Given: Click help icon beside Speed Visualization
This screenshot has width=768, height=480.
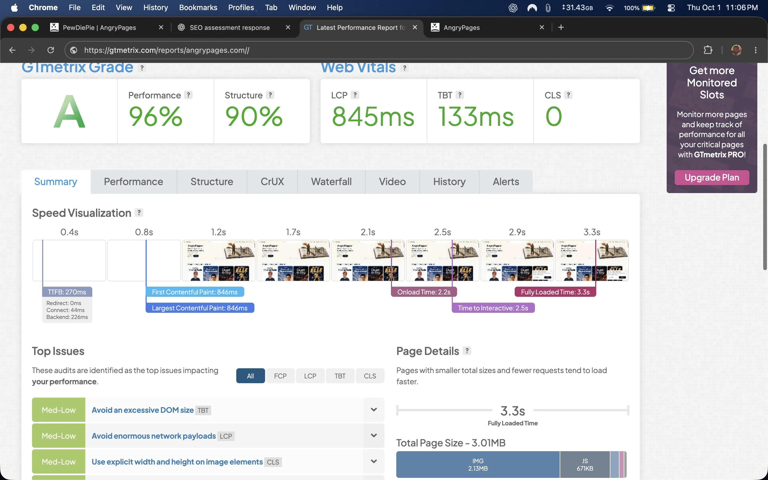Looking at the screenshot, I should click(x=139, y=212).
